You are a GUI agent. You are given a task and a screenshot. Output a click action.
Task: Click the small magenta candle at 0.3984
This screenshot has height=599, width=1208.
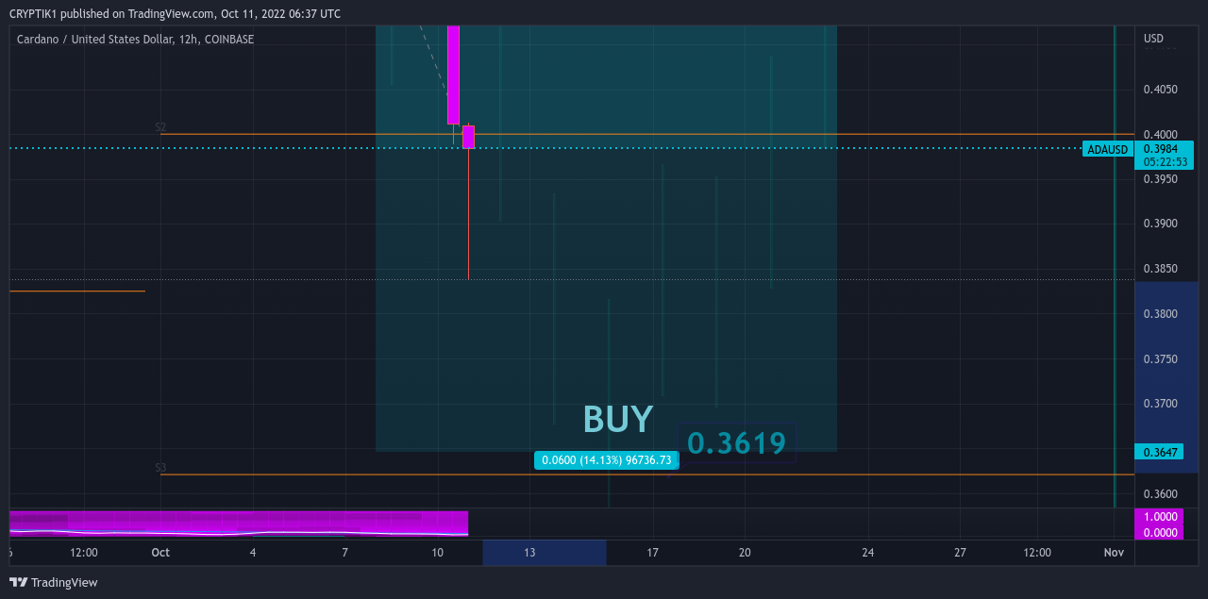point(468,137)
